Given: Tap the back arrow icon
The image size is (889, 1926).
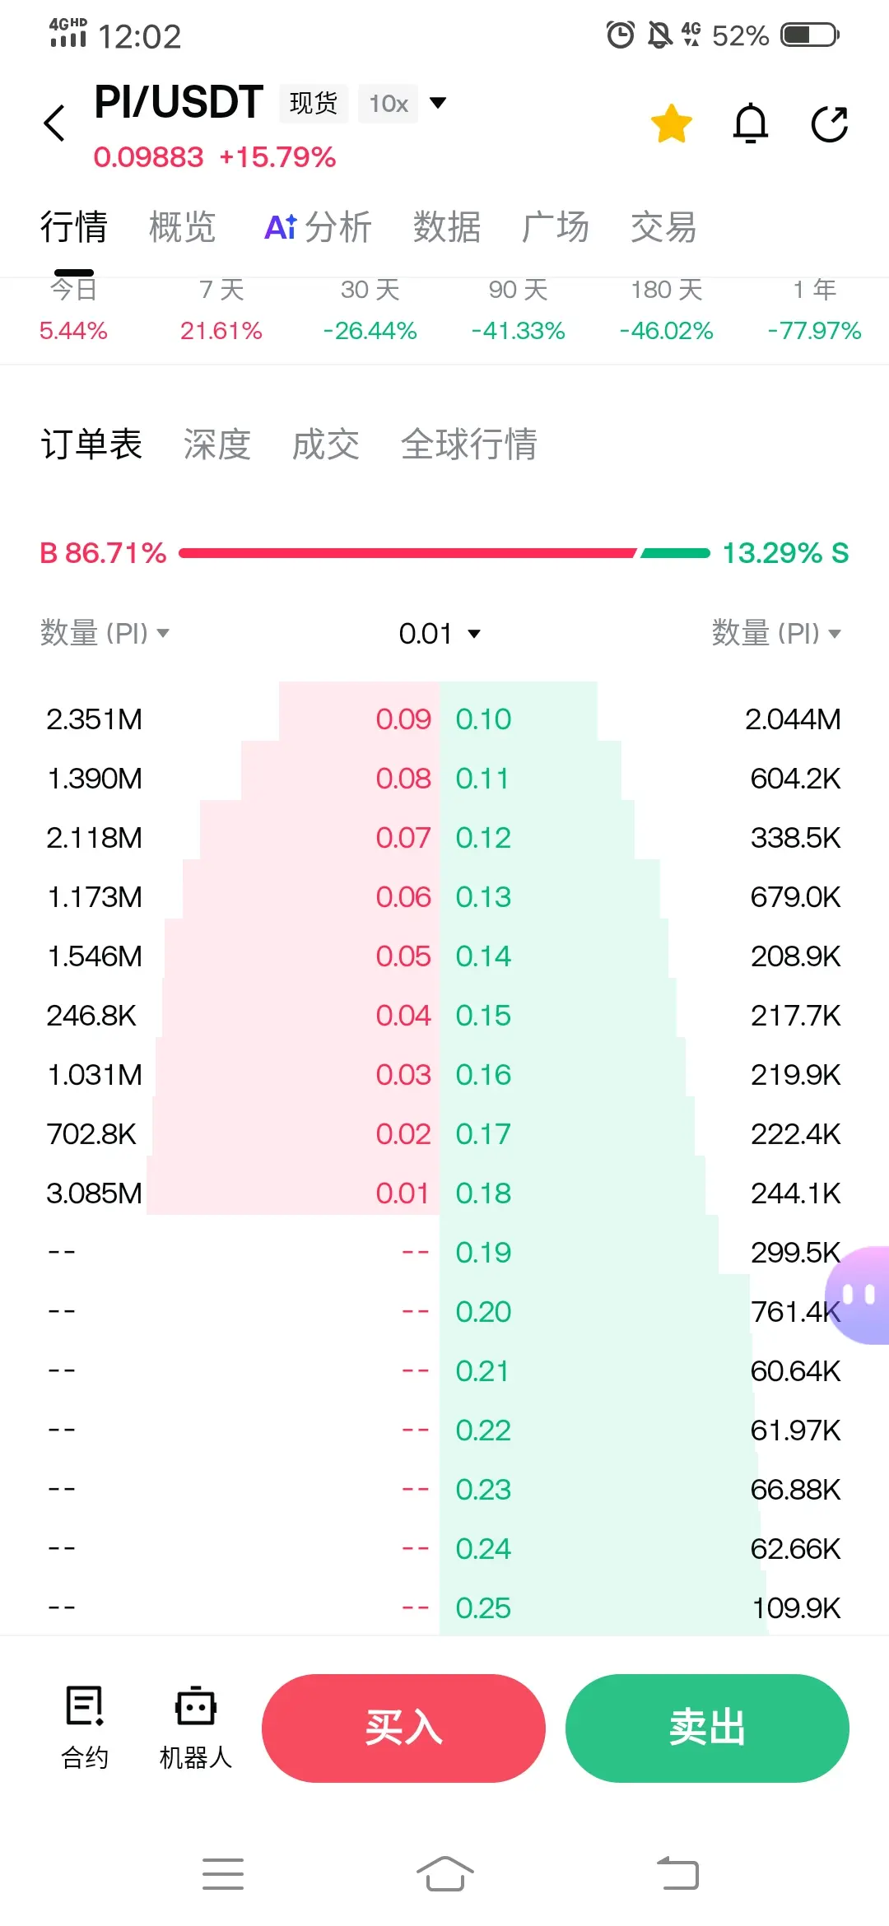Looking at the screenshot, I should pos(54,123).
